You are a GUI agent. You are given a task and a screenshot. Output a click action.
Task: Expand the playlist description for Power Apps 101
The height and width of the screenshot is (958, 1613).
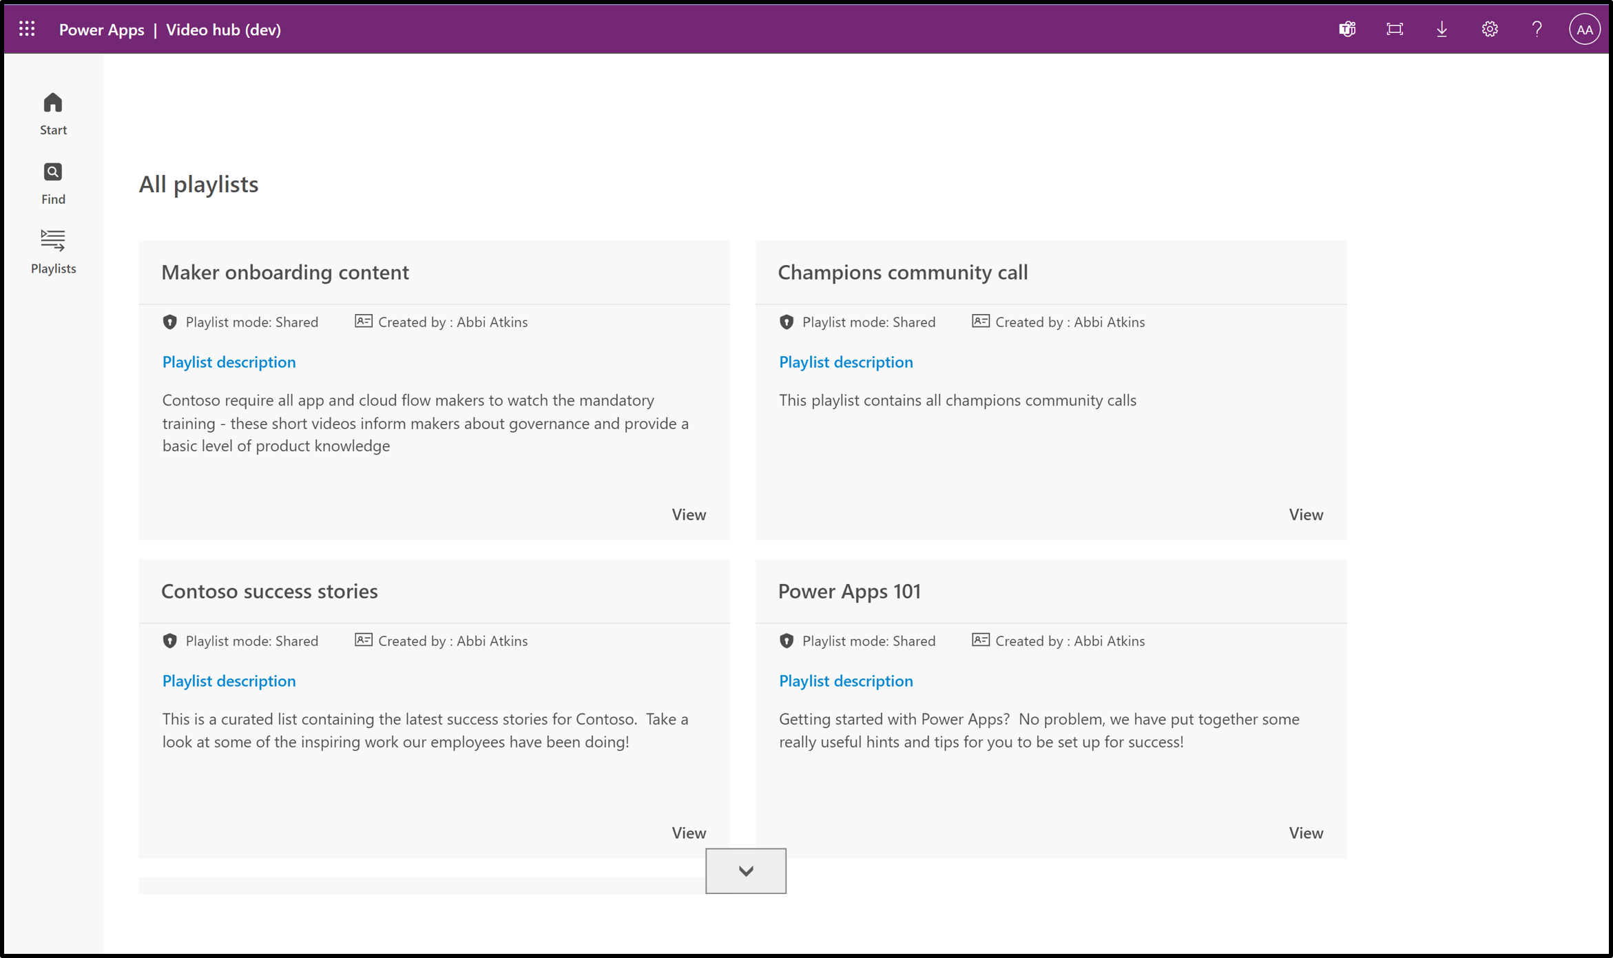click(846, 681)
